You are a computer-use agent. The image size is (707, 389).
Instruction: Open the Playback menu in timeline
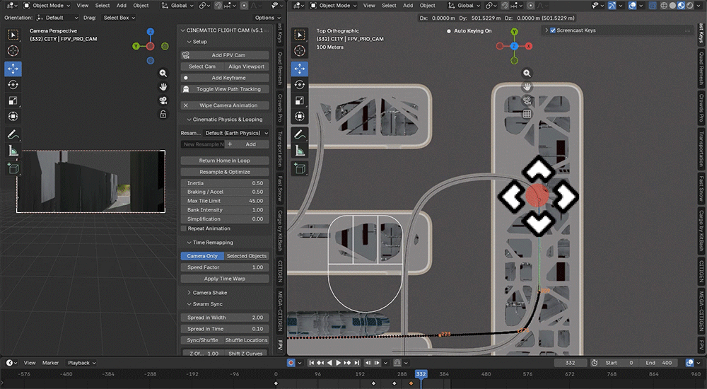pyautogui.click(x=81, y=363)
